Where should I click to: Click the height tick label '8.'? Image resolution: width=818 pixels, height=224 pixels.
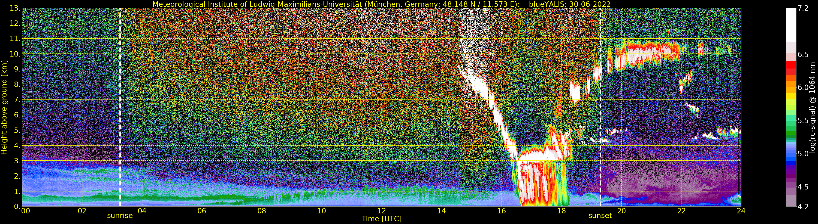click(x=17, y=84)
